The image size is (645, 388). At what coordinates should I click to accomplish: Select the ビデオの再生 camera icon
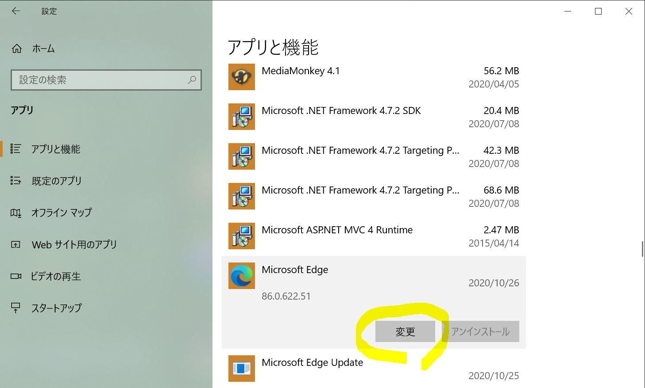(x=16, y=276)
